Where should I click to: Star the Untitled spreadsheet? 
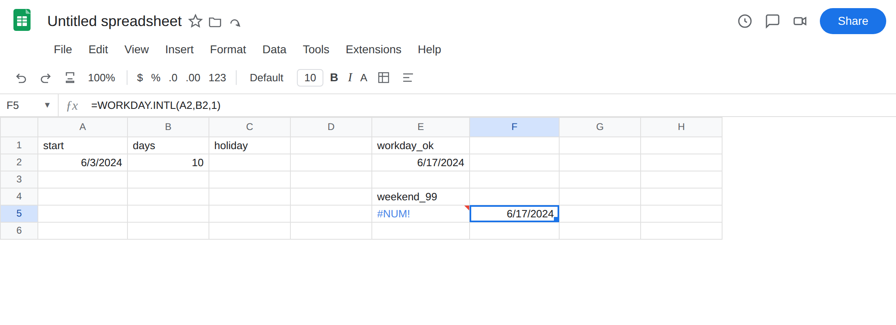coord(195,21)
